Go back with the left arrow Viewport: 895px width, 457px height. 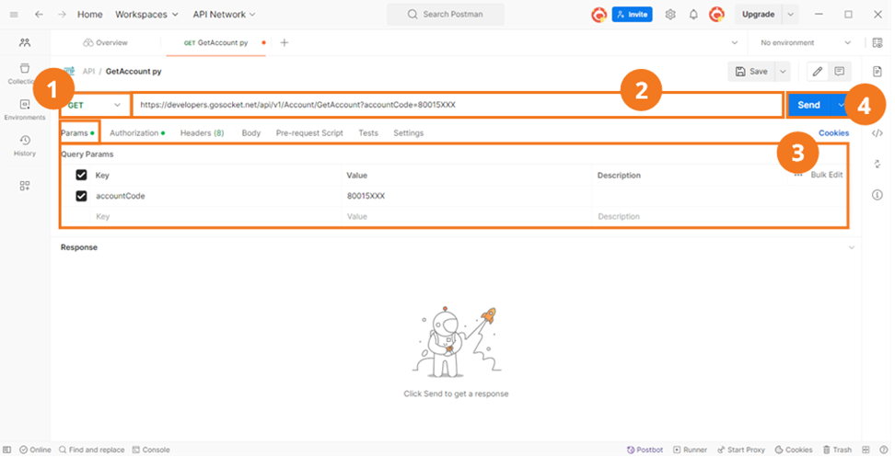(39, 14)
